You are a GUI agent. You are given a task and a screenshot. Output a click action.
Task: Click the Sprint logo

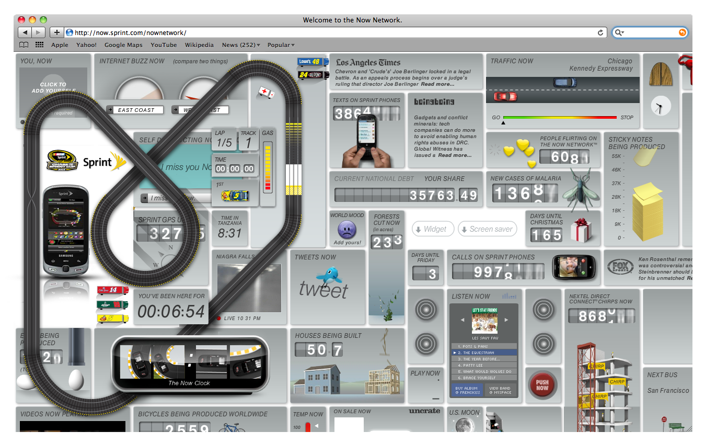point(105,162)
